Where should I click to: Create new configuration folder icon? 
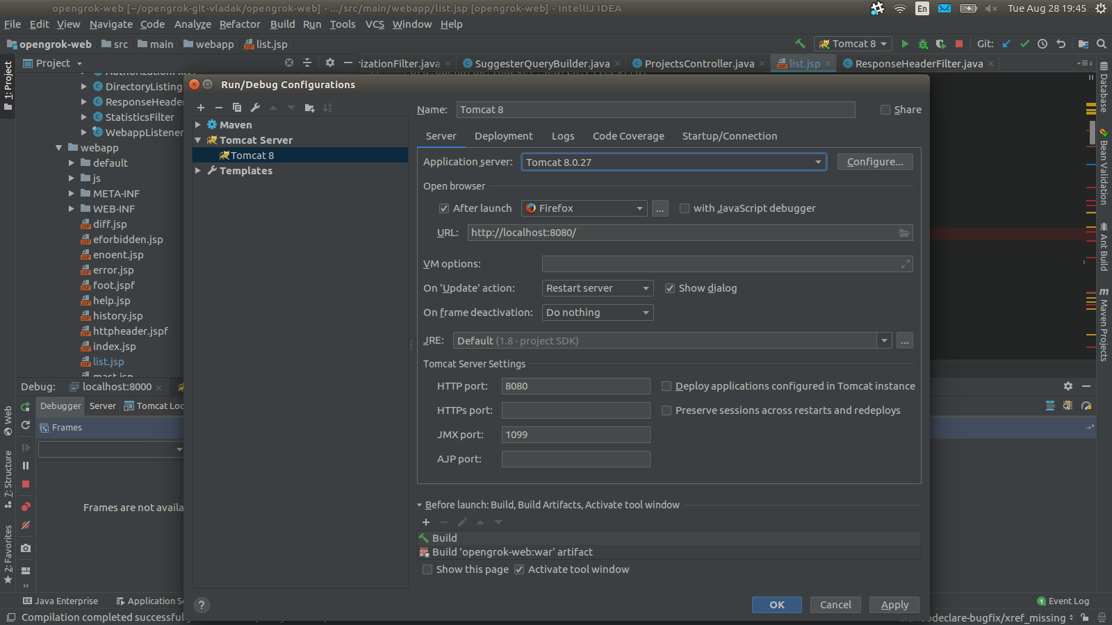tap(309, 108)
